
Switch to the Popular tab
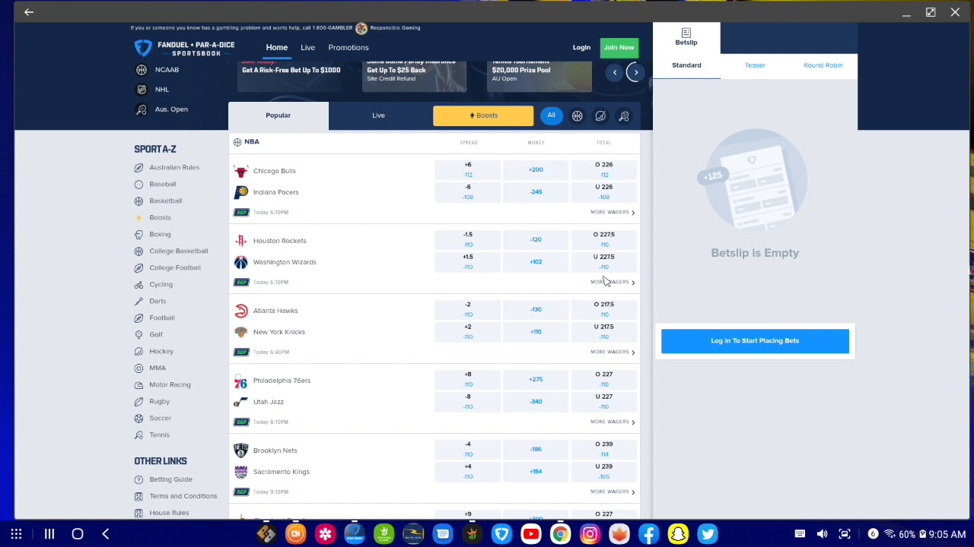tap(279, 115)
